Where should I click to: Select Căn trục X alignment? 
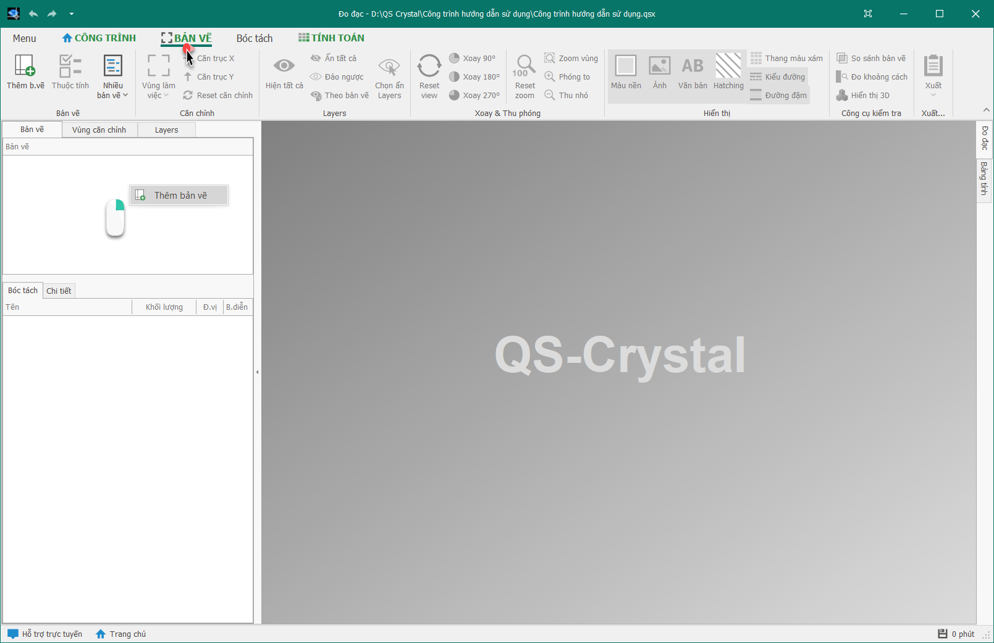click(209, 58)
